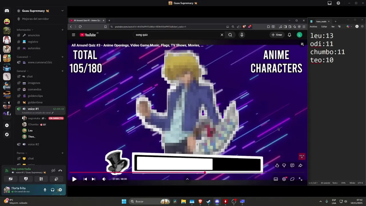Reload the browser page
The height and width of the screenshot is (206, 366).
click(x=80, y=27)
